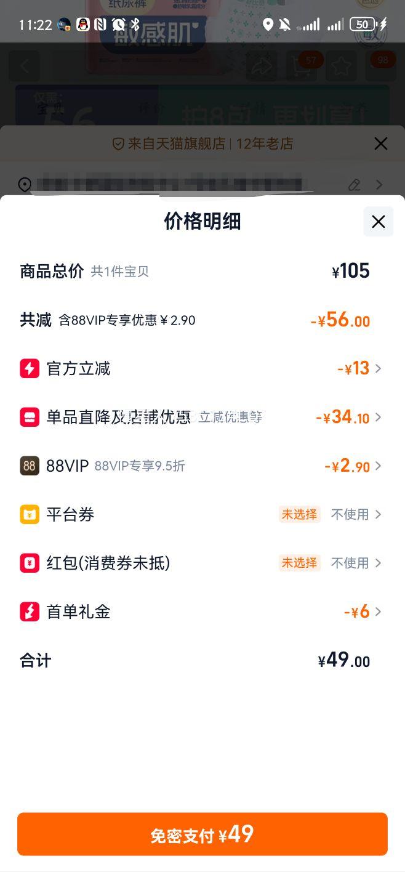
Task: Tap the 单品直降及店铺优惠 shop icon
Action: coord(30,417)
